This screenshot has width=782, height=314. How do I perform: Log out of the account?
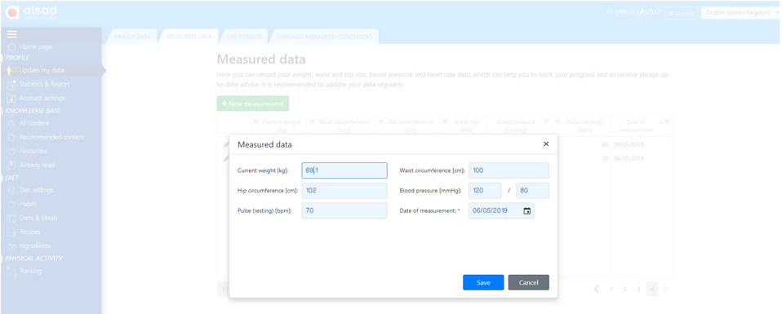pos(682,13)
